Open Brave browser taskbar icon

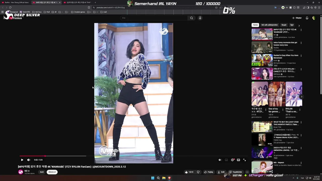[x=169, y=178]
